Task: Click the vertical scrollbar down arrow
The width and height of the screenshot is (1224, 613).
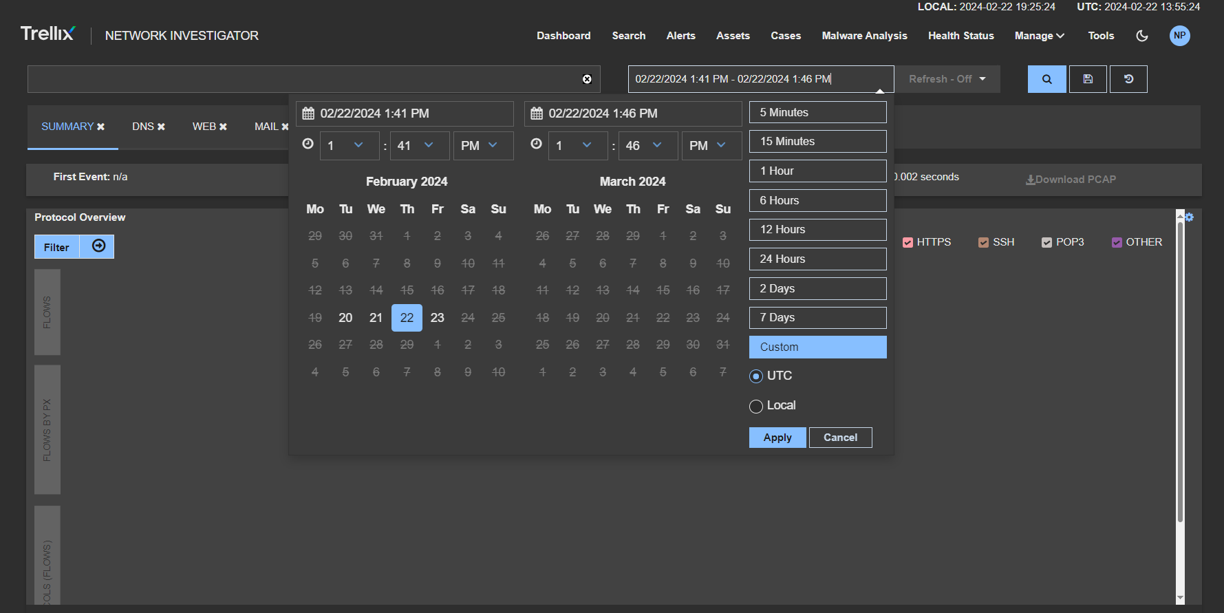Action: (x=1180, y=598)
